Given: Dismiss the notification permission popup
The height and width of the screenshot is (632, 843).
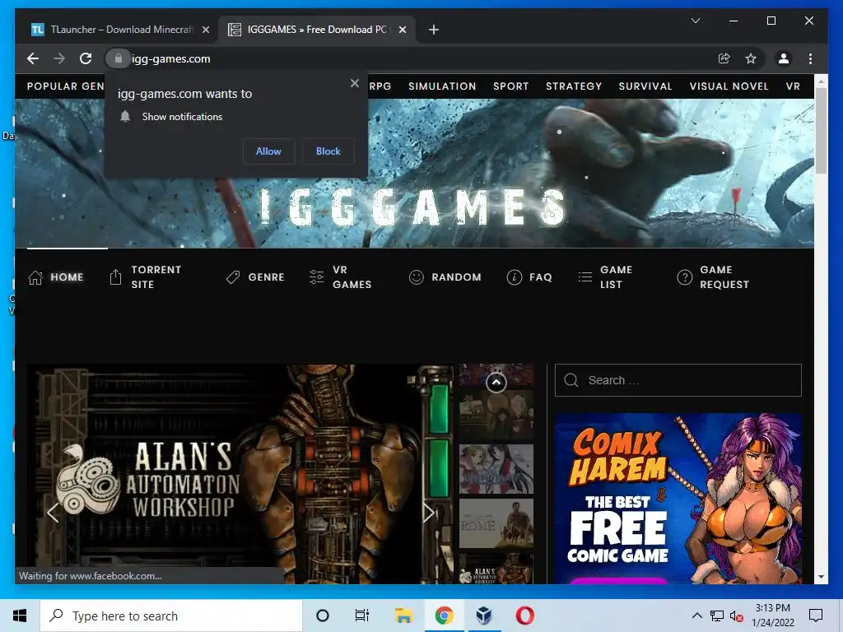Looking at the screenshot, I should pos(354,83).
